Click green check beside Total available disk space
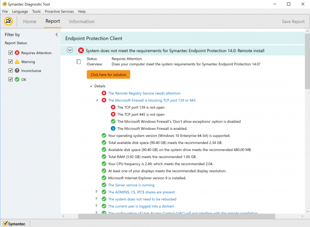 coord(104,142)
